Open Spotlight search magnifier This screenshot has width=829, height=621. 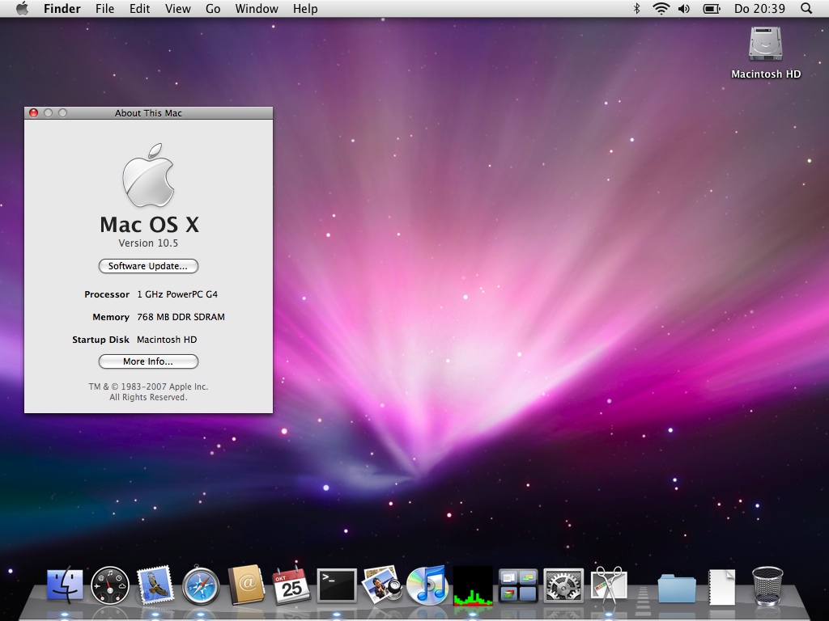coord(806,8)
